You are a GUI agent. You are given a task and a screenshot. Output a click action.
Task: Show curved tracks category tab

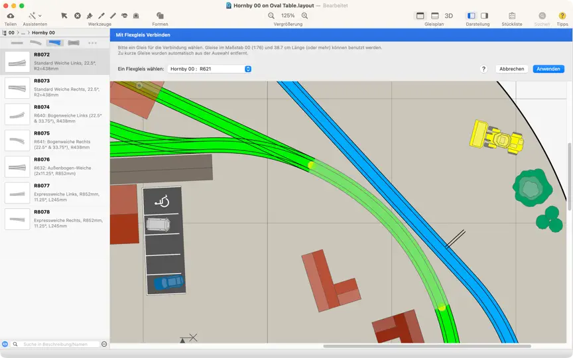click(35, 42)
